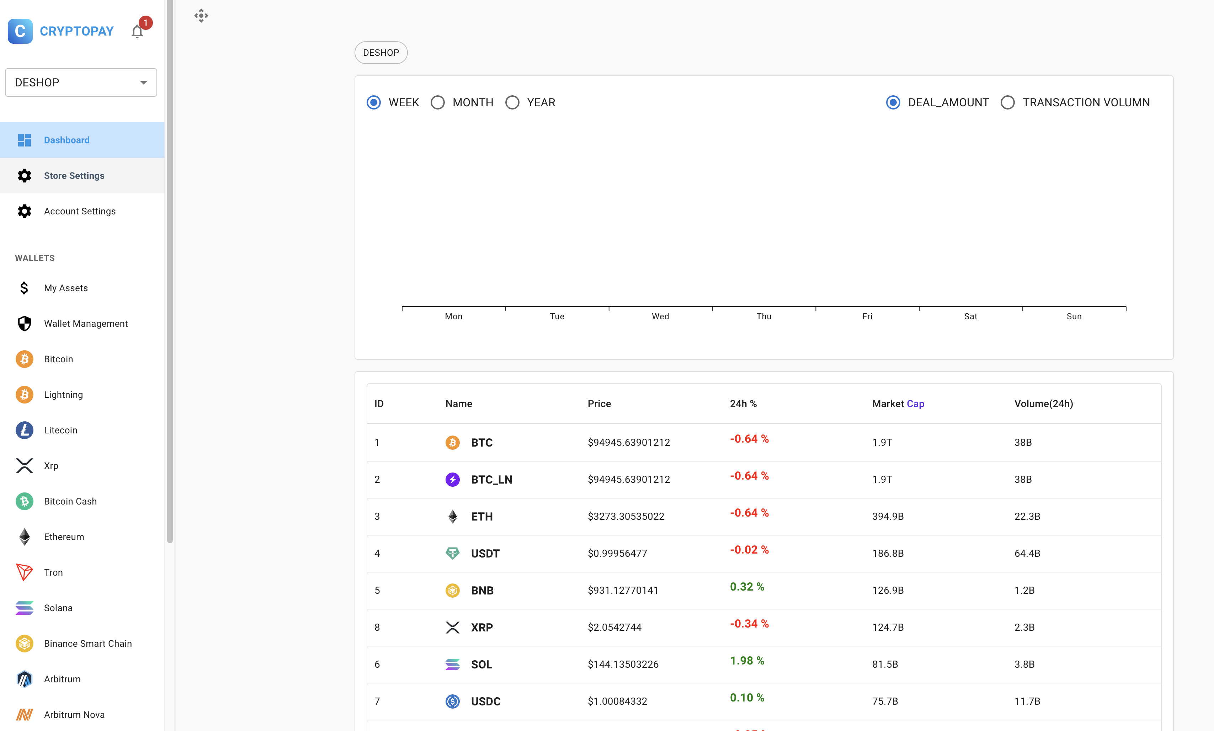This screenshot has height=731, width=1214.
Task: Click the BTC price $94945.63901212
Action: click(x=628, y=442)
